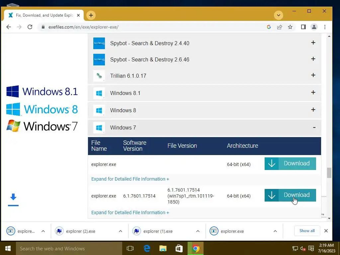Screen dimensions: 340x255
Task: Open downloaded explorer.exe file in download bar
Action: click(x=232, y=231)
